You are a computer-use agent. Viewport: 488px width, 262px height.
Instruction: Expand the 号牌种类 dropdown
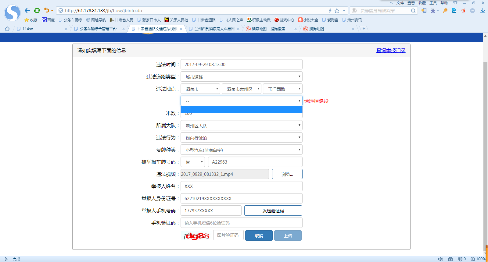pyautogui.click(x=241, y=150)
